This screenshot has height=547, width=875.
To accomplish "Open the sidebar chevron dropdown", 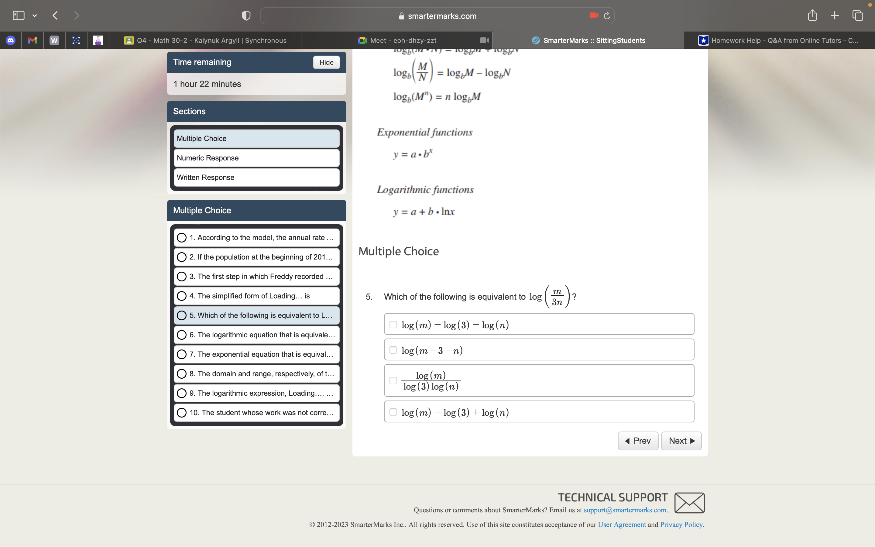I will pos(35,15).
